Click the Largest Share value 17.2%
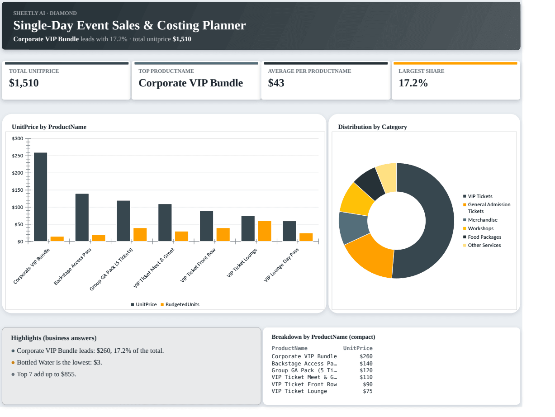555x417 pixels. pos(413,83)
